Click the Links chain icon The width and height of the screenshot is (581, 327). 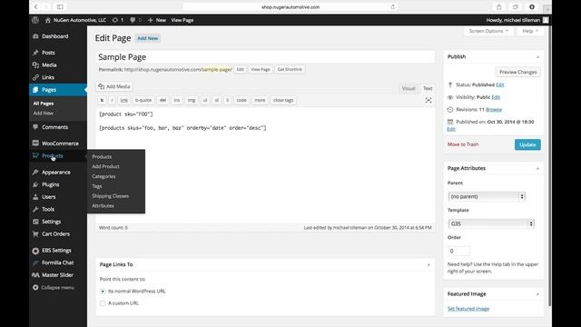35,77
